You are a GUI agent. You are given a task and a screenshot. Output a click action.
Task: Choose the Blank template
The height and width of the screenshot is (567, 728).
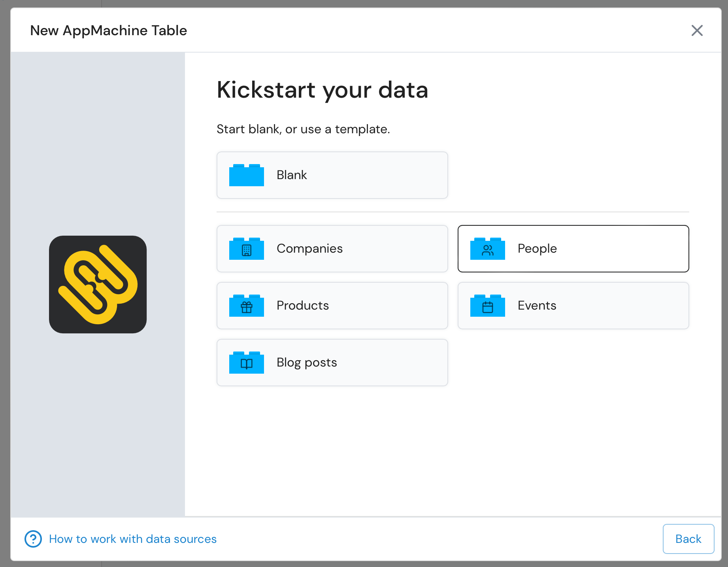click(x=332, y=175)
